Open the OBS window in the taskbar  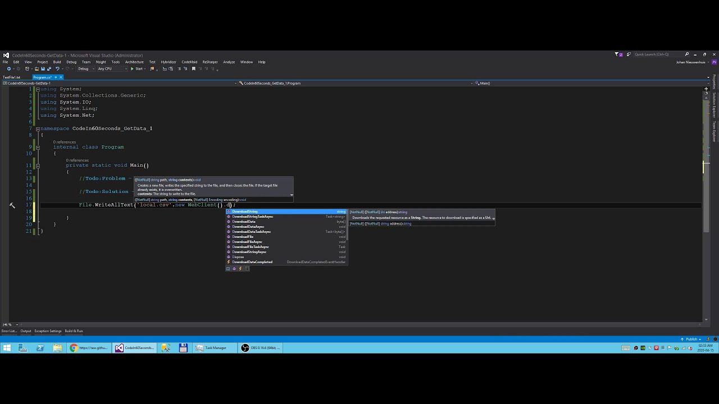(260, 348)
